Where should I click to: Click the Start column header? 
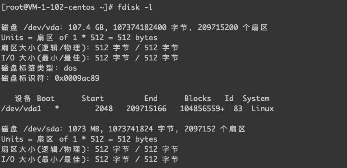[93, 99]
